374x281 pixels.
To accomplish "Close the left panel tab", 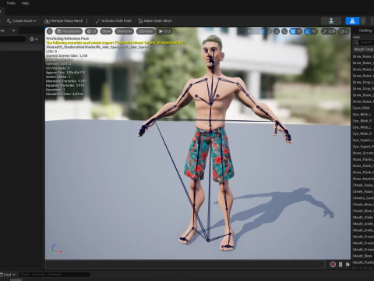I will click(x=13, y=30).
